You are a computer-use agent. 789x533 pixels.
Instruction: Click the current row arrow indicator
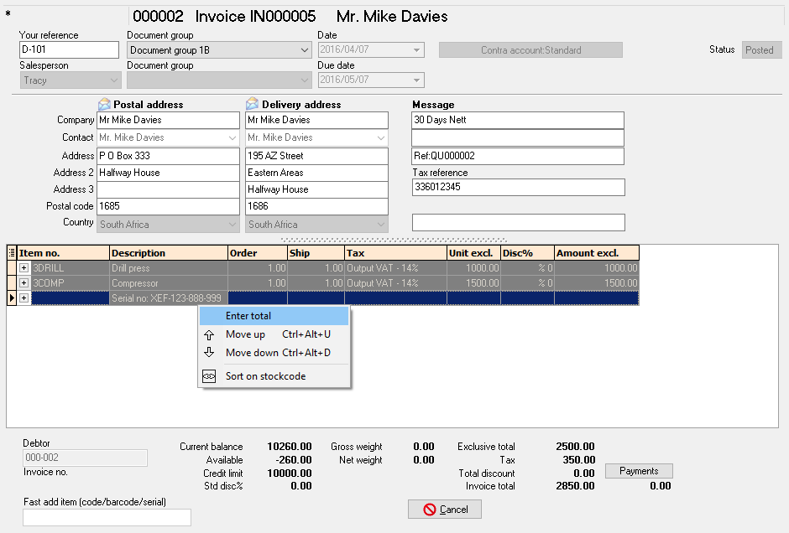[11, 298]
